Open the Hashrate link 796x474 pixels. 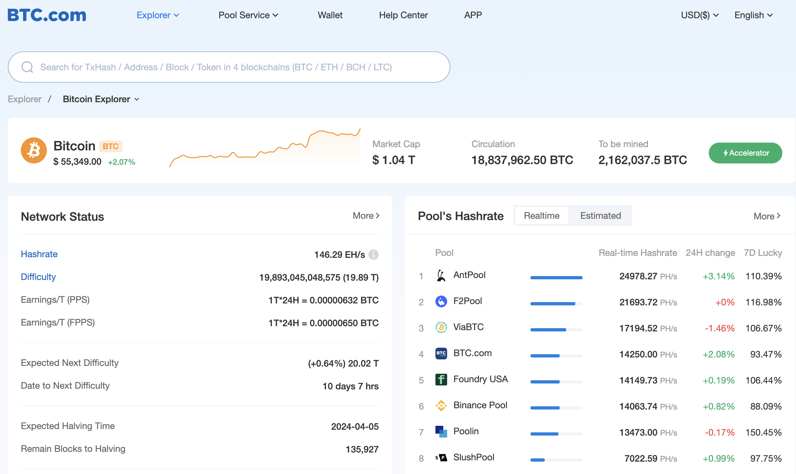tap(39, 254)
